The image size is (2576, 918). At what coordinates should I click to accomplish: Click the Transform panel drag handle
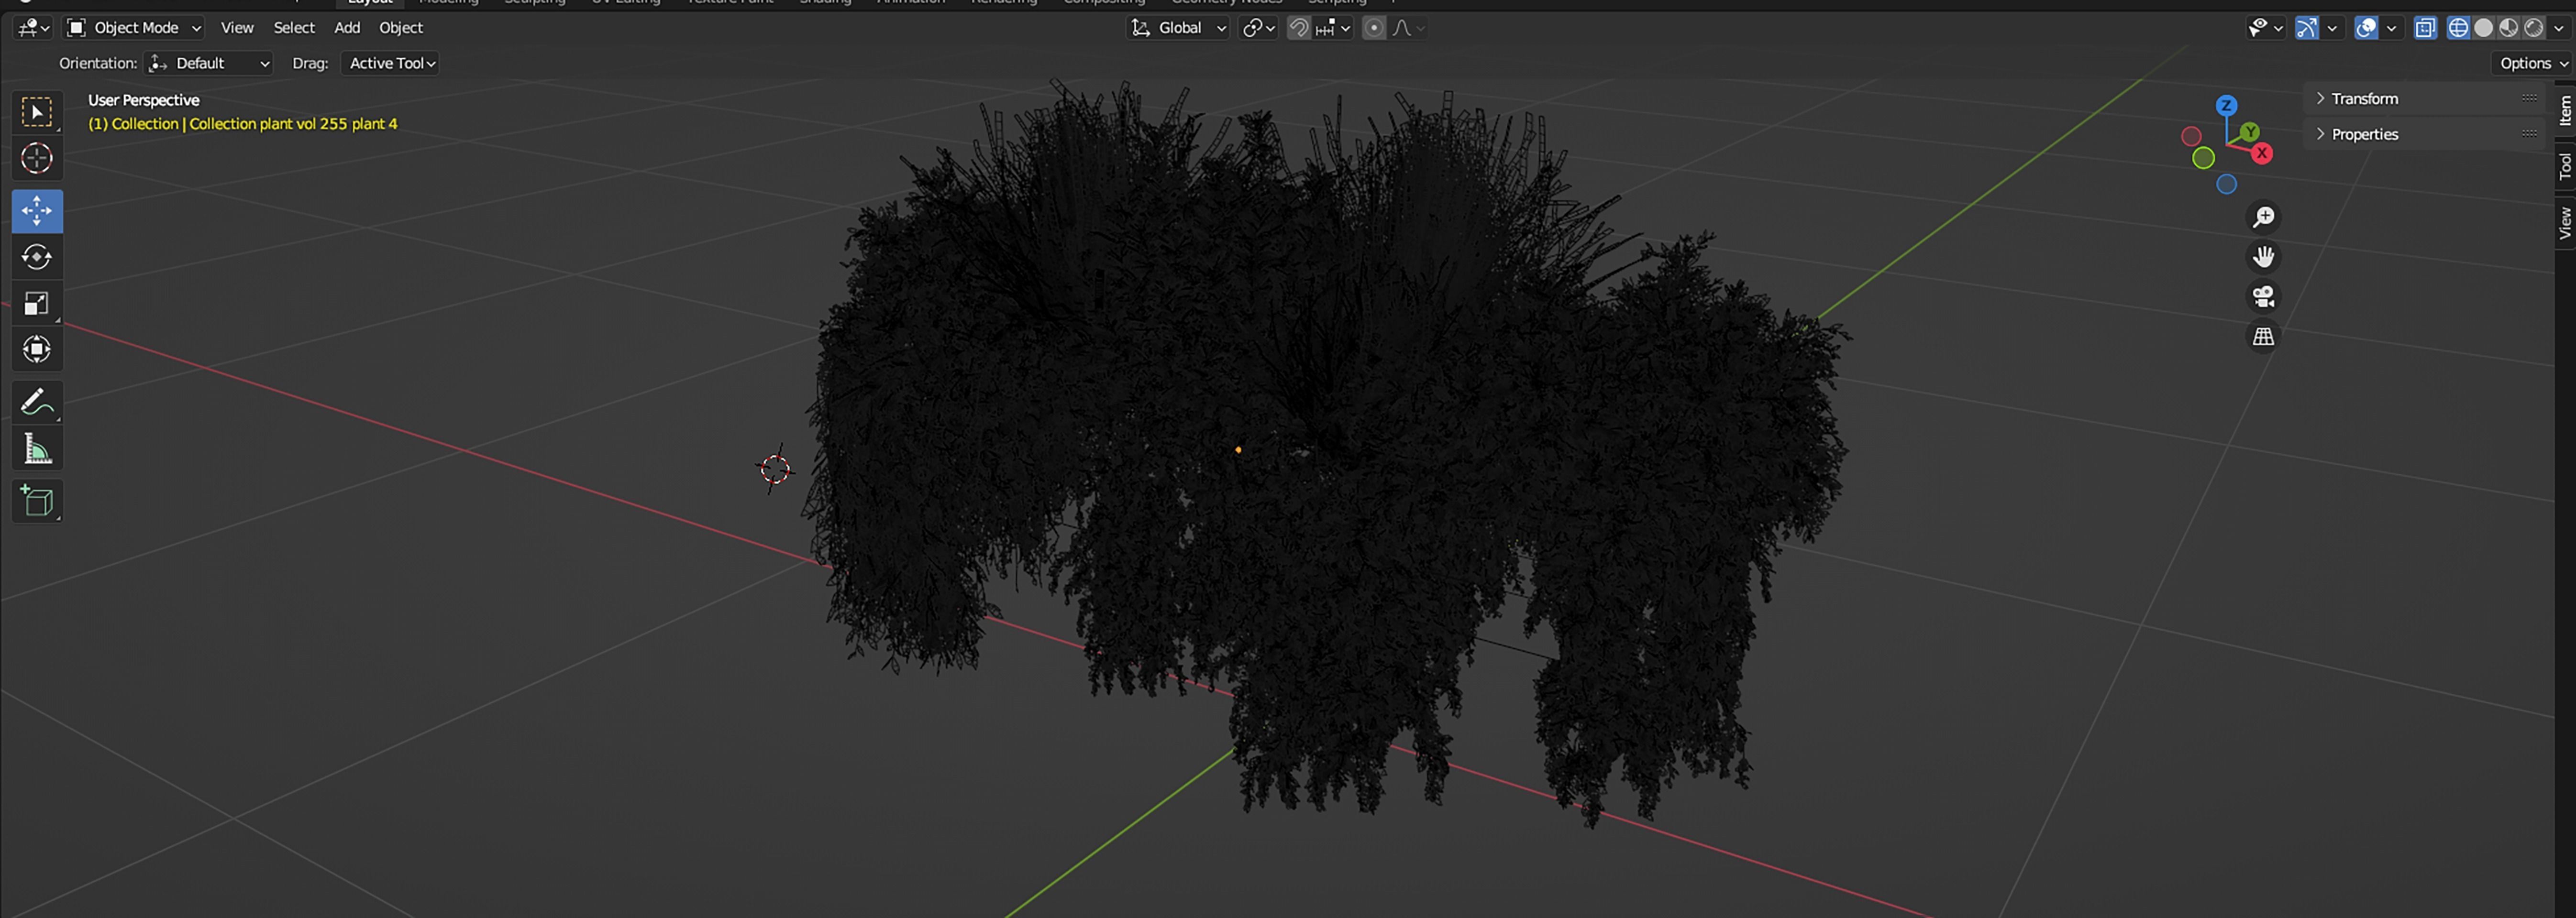2529,98
